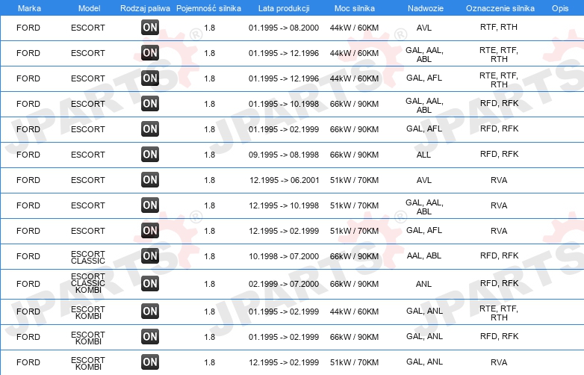Click the 1.8 capacity cell in the 08.2000 row
The width and height of the screenshot is (584, 375).
[x=210, y=28]
